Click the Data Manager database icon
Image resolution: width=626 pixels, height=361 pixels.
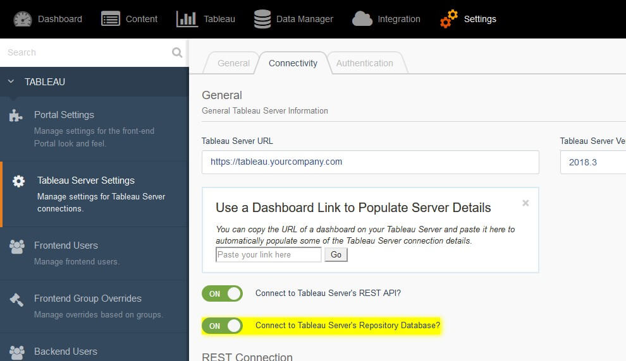coord(262,19)
